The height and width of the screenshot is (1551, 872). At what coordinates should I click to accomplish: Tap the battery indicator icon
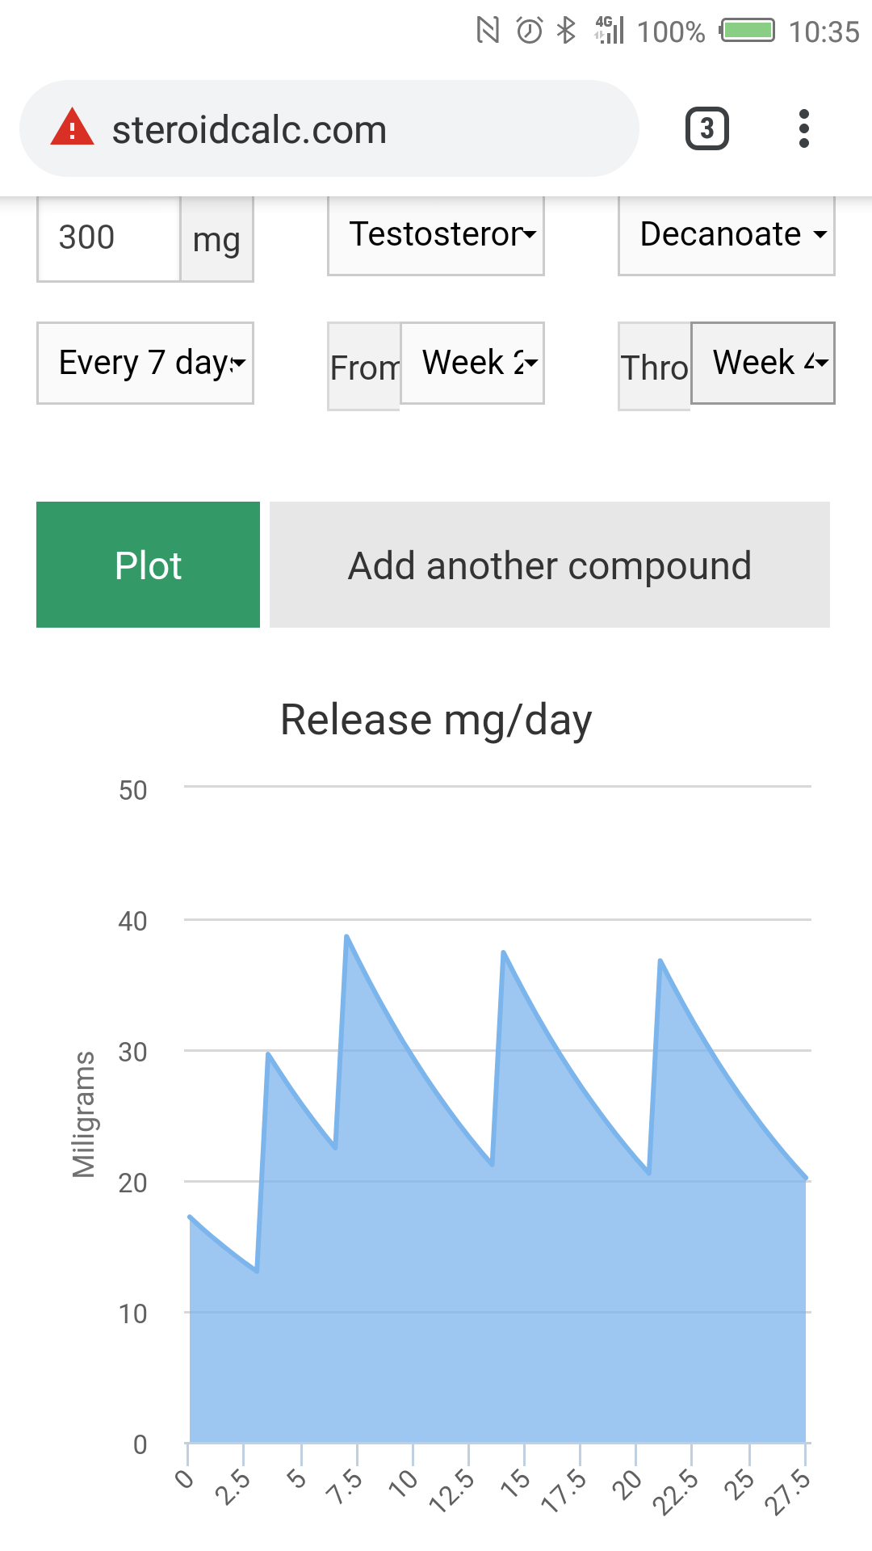tap(748, 32)
